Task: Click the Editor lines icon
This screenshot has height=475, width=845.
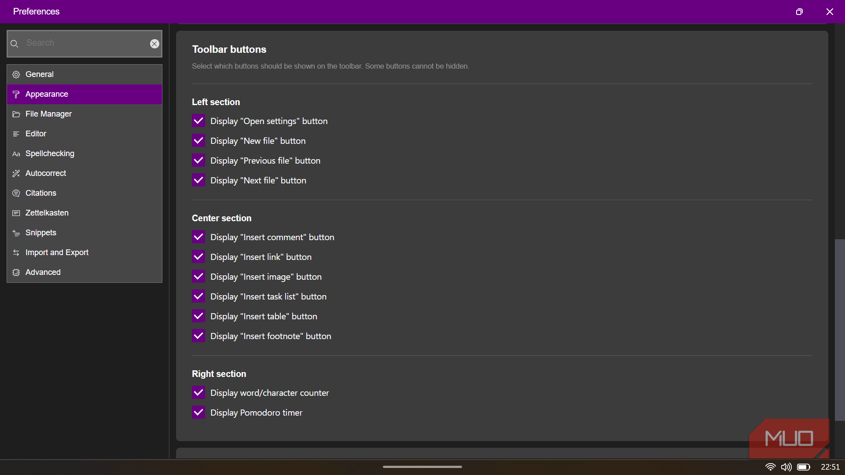Action: click(x=16, y=134)
